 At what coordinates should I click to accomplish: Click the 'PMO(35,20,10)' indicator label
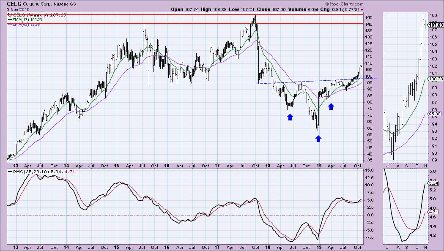tap(31, 172)
